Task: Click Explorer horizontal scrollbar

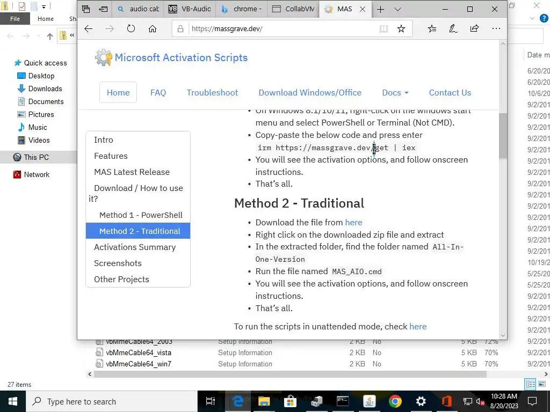Action: [290, 374]
